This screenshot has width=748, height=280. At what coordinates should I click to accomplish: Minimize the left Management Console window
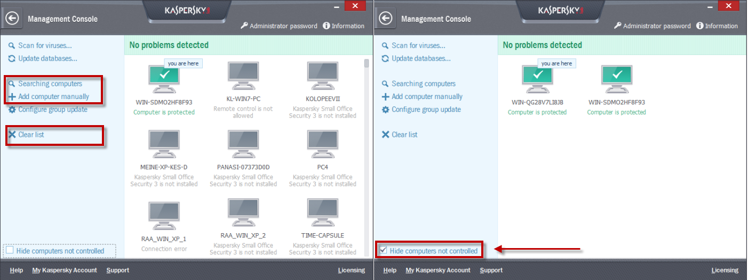coord(337,6)
